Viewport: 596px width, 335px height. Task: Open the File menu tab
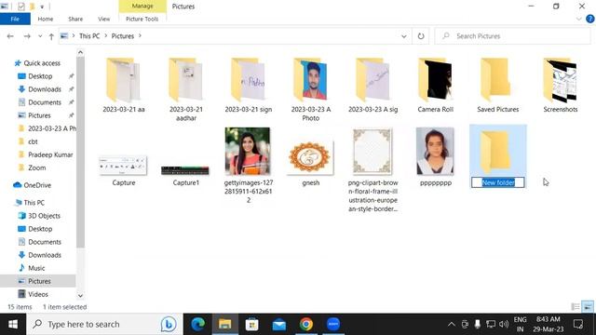tap(15, 19)
